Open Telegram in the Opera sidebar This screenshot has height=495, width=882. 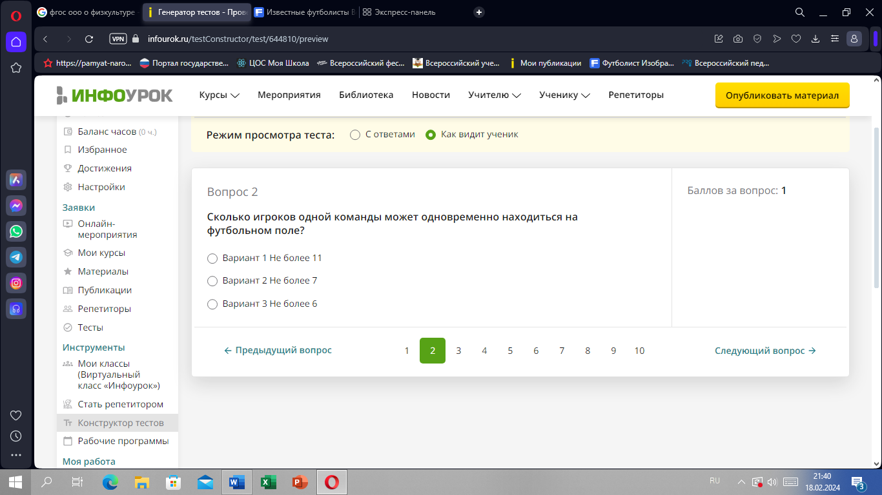coord(16,257)
